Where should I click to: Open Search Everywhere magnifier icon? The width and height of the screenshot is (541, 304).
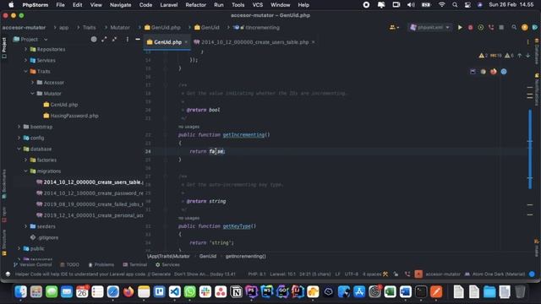coord(514,27)
